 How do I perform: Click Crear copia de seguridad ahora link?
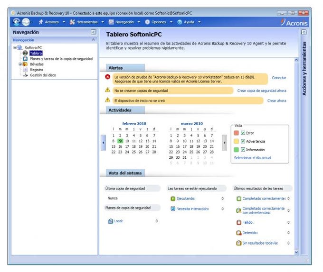coord(262,91)
